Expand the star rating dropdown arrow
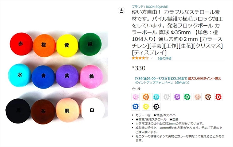Viewport: 233px width, 147px height. (x=151, y=58)
